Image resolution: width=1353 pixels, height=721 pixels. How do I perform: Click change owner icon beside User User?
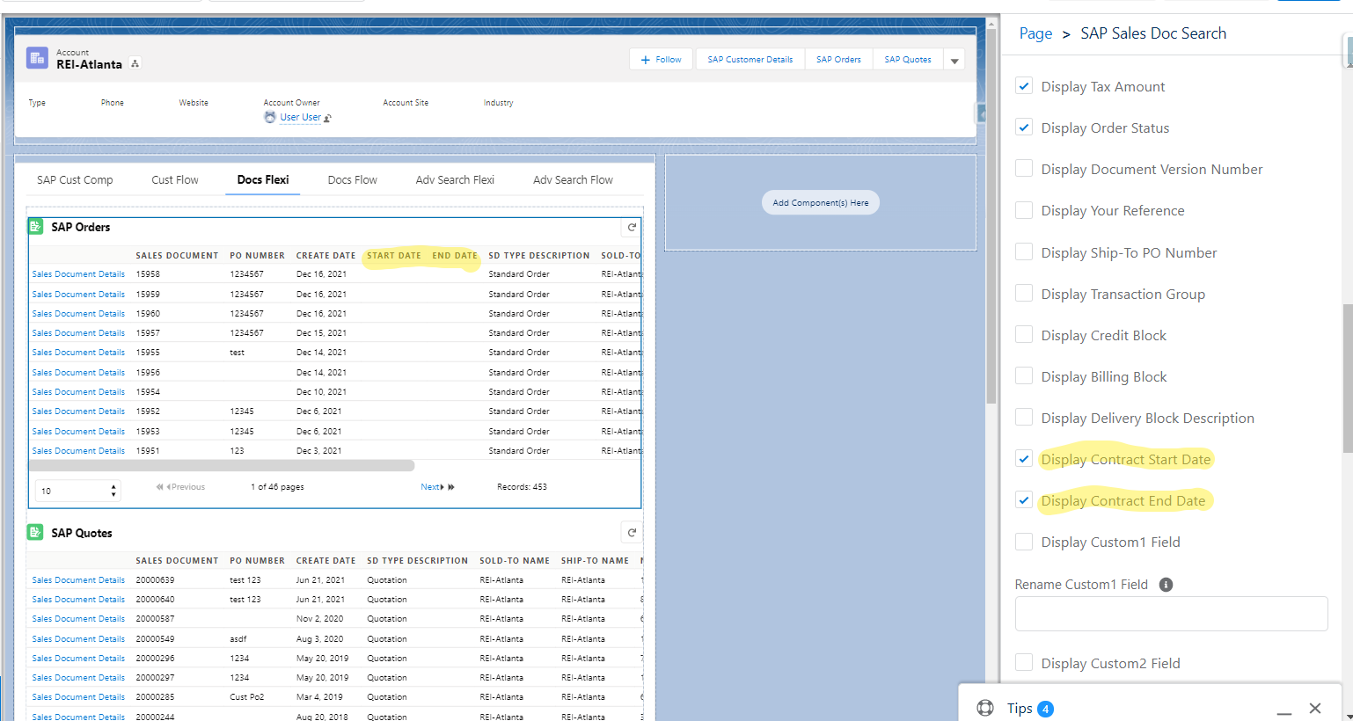327,118
